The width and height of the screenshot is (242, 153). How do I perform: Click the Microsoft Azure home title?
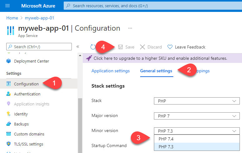38,6
